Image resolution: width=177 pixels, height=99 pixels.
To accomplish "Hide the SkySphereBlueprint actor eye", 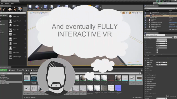I will [145, 26].
